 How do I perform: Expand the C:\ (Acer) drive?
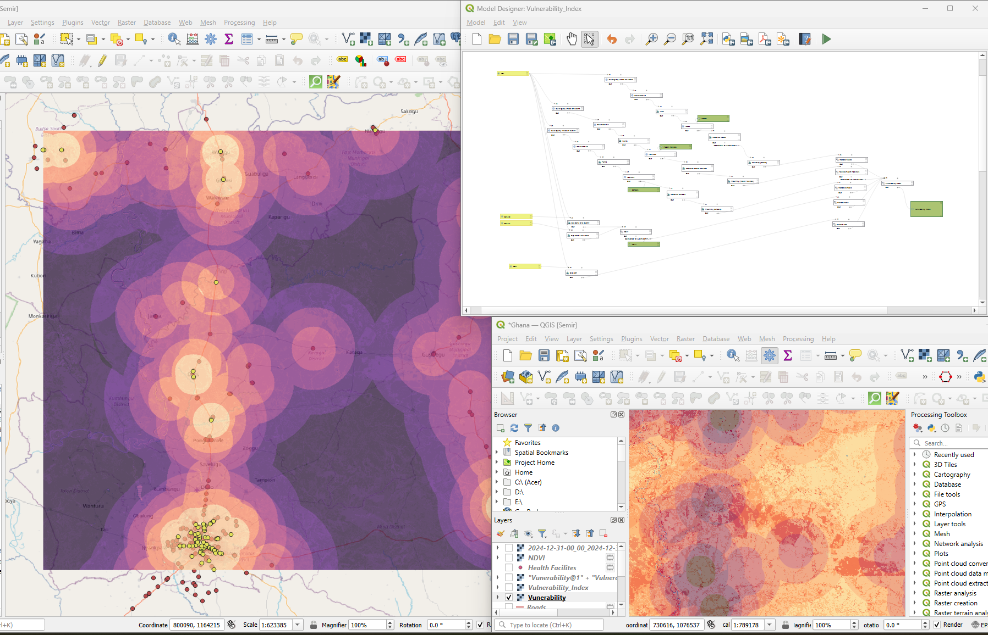click(497, 482)
